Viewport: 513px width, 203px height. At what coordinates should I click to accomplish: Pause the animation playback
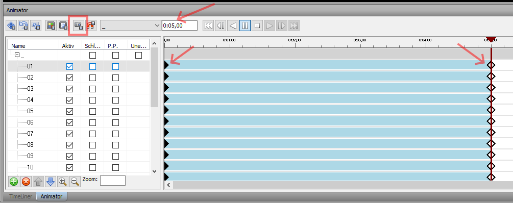point(245,26)
